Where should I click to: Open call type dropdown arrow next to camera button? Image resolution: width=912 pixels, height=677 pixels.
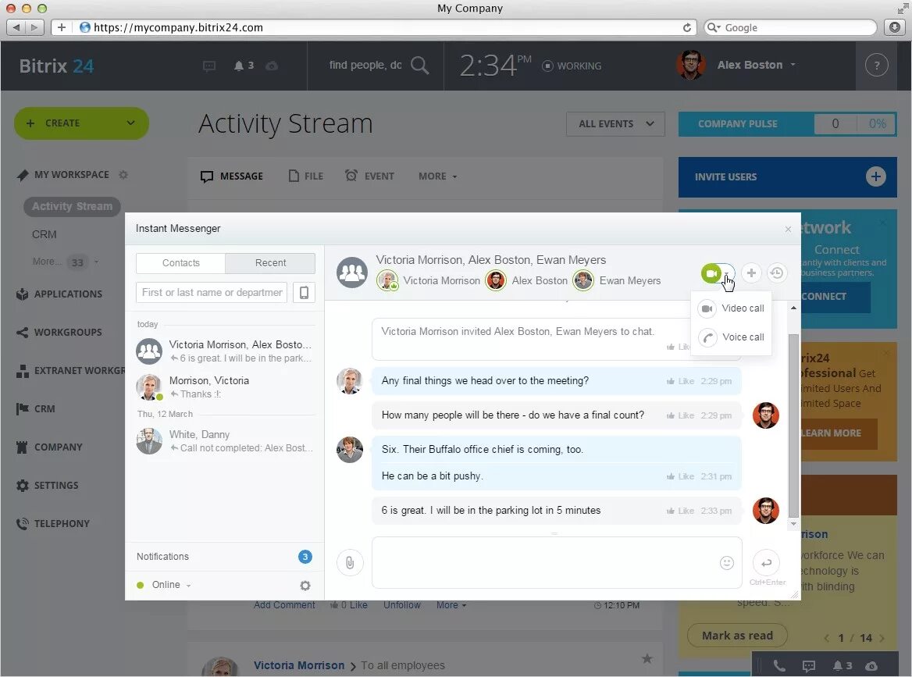(728, 273)
